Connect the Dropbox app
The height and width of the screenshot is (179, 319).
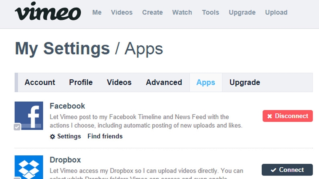[x=287, y=170]
